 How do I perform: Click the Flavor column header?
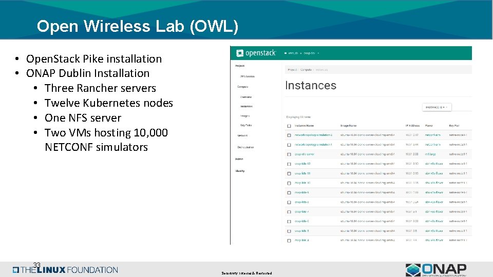pos(429,126)
